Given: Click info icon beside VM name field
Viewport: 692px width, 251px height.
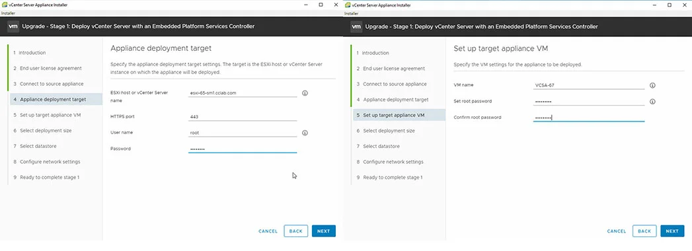Looking at the screenshot, I should [x=652, y=86].
